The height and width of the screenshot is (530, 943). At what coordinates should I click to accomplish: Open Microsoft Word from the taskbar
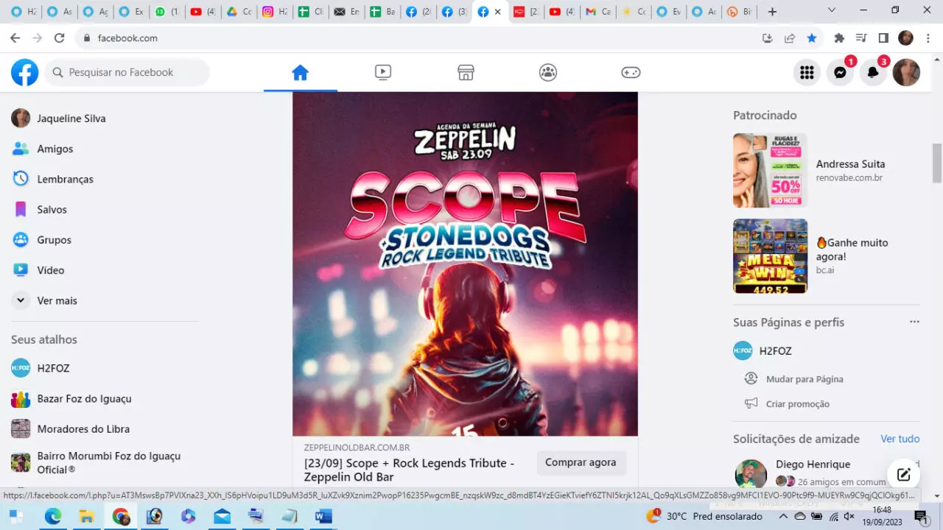[323, 517]
